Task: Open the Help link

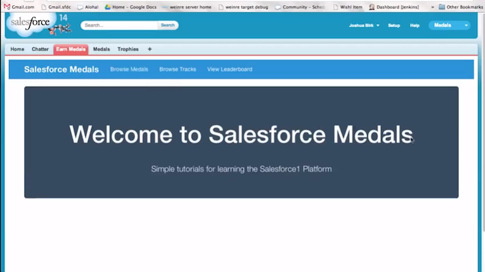Action: tap(415, 25)
